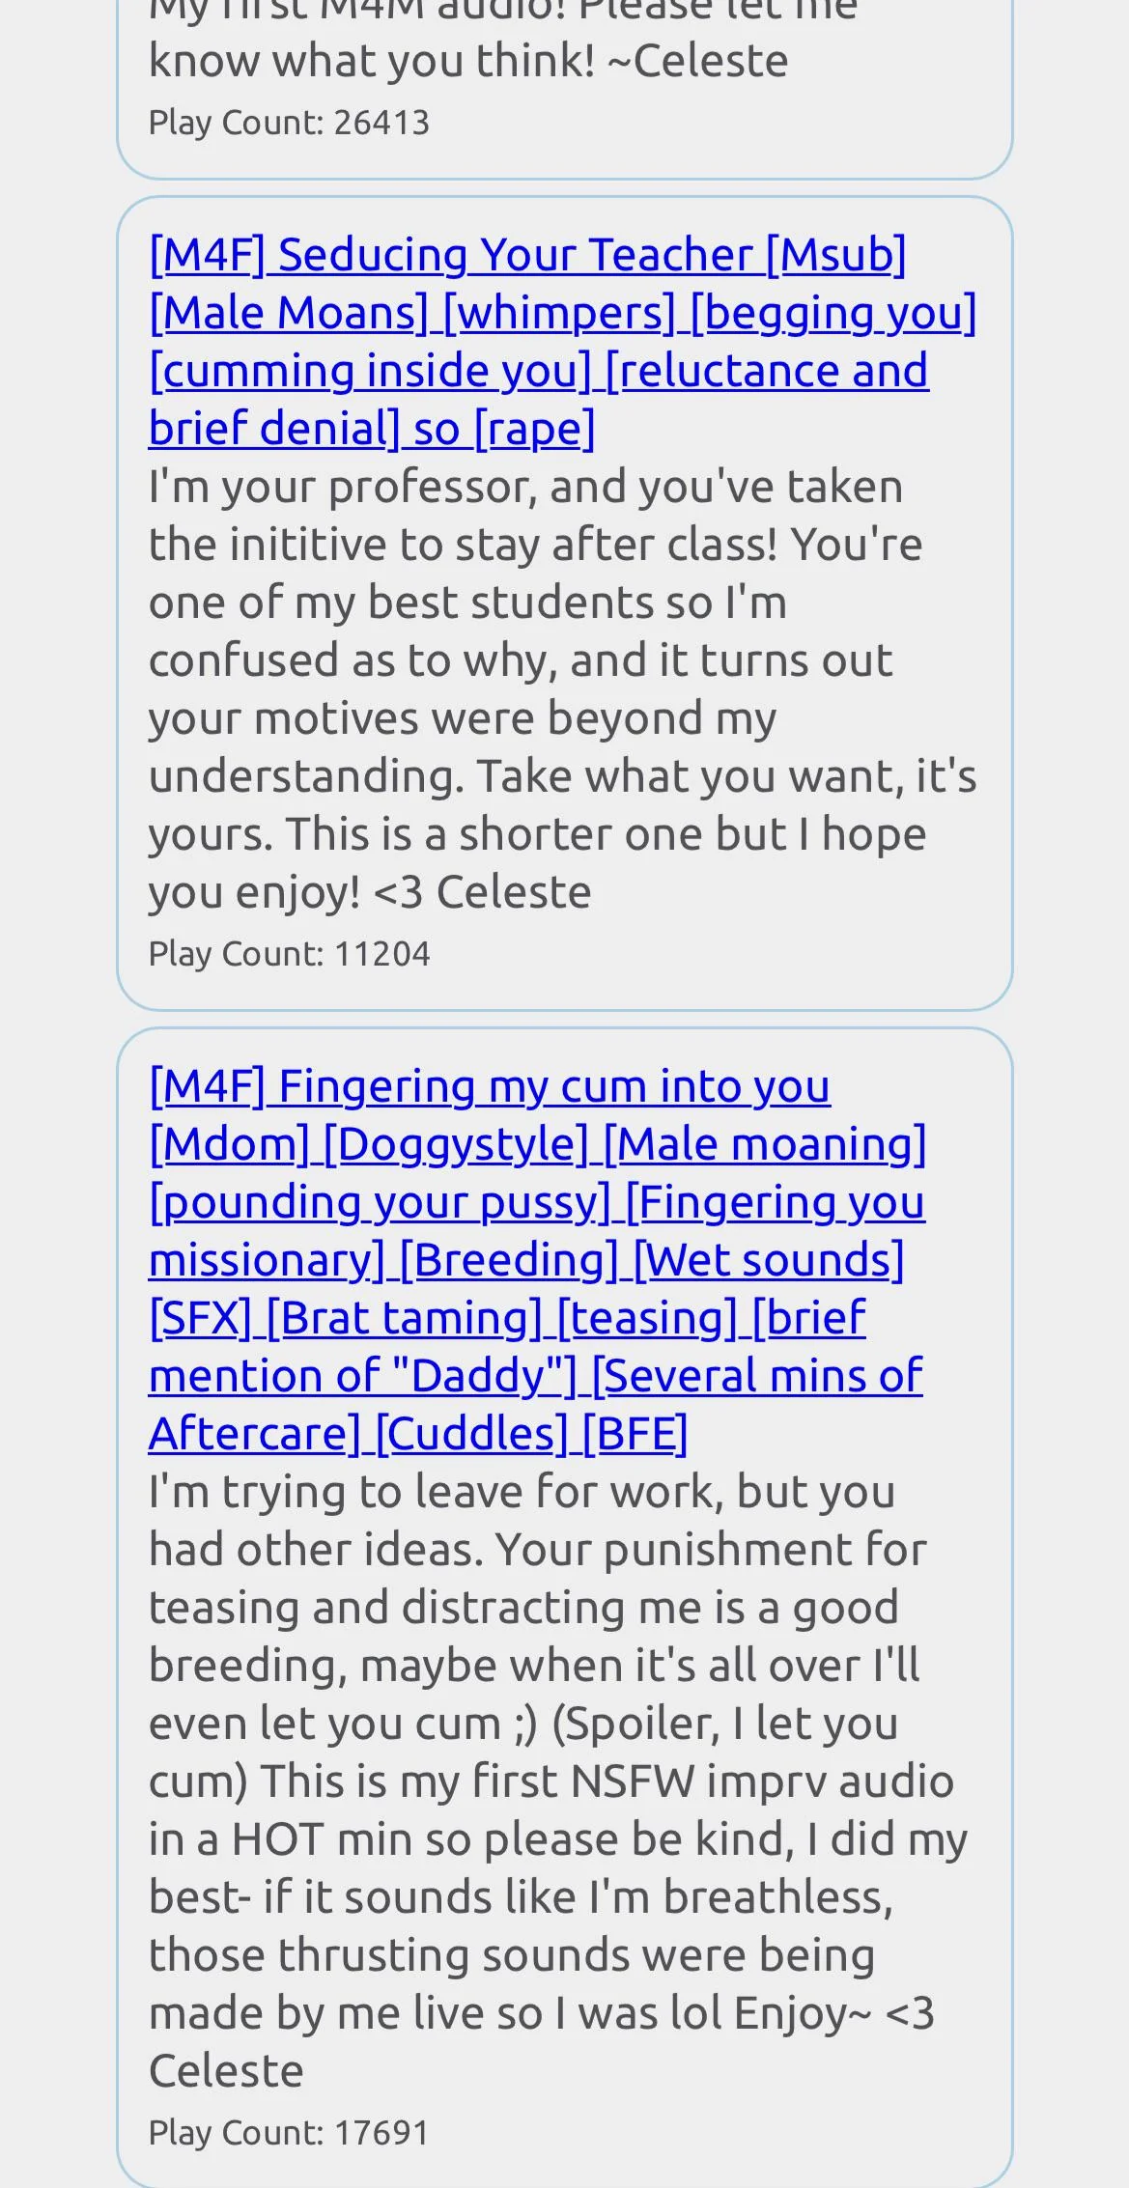Viewport: 1129px width, 2188px height.
Task: Select the "[Brat taming]" tag text
Action: pyautogui.click(x=405, y=1319)
